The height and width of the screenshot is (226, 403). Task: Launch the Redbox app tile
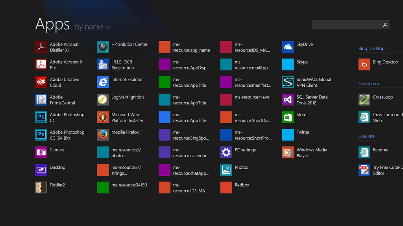226,188
